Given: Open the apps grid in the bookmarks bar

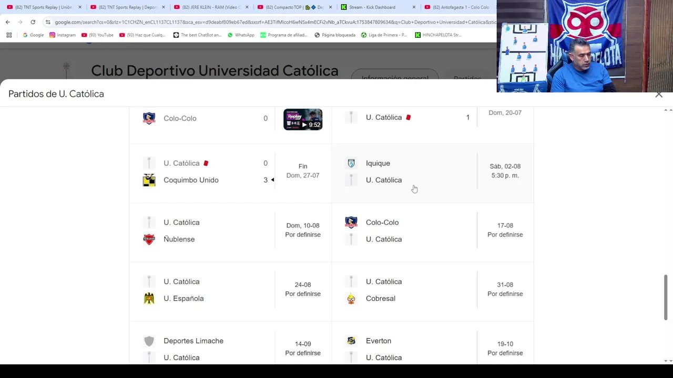Looking at the screenshot, I should click(x=9, y=35).
